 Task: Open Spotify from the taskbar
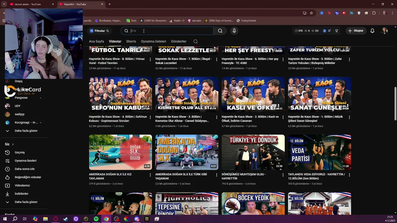coord(96,219)
